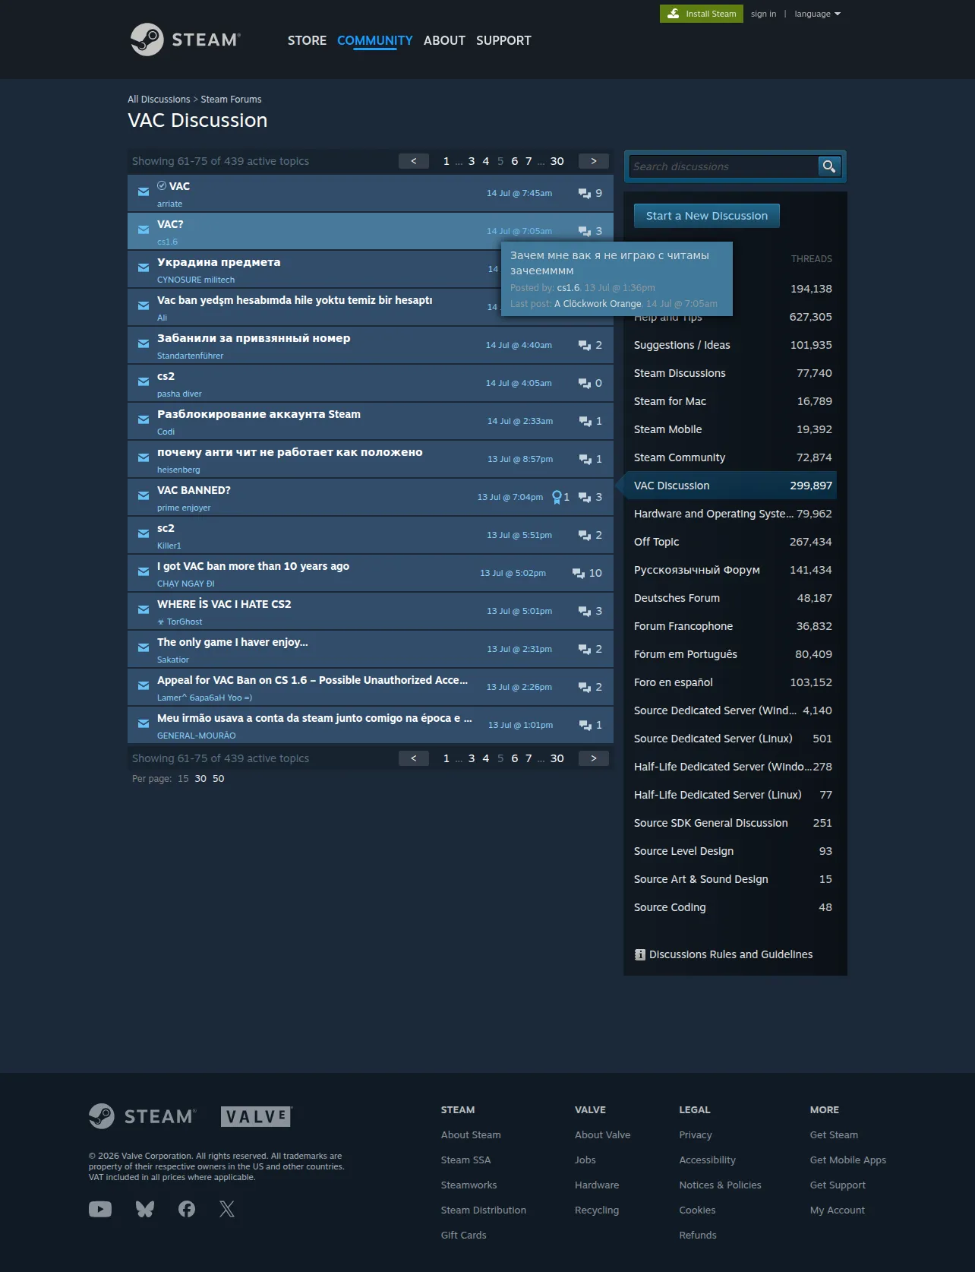
Task: Jump to page 6 in bottom pagination
Action: (x=514, y=758)
